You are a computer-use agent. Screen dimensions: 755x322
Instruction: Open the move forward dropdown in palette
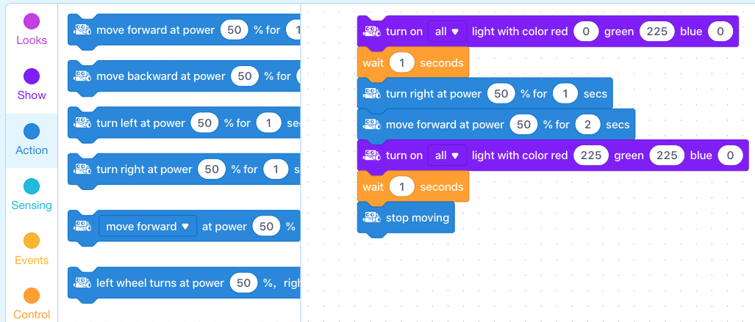[148, 227]
